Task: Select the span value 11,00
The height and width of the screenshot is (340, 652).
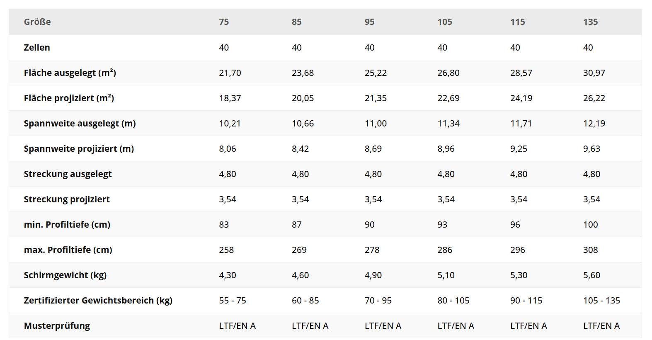Action: click(376, 124)
